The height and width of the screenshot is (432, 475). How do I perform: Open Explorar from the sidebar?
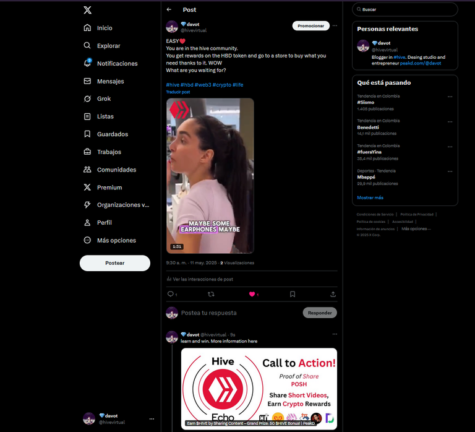(x=102, y=45)
